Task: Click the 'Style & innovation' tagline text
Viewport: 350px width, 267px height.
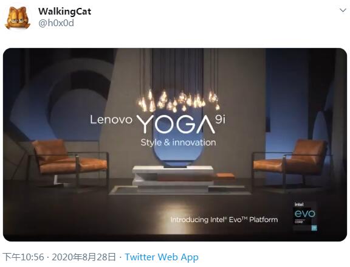Action: click(179, 142)
